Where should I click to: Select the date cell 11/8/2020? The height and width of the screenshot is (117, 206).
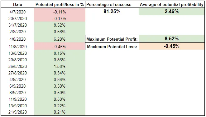click(x=17, y=47)
